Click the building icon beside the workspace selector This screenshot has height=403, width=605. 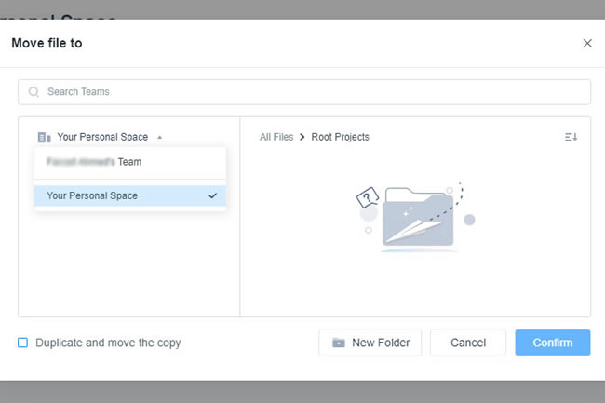pyautogui.click(x=44, y=137)
